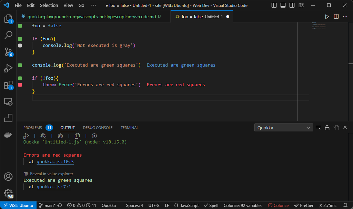This screenshot has height=209, width=353.
Task: Open the editor more actions menu
Action: pos(345,16)
